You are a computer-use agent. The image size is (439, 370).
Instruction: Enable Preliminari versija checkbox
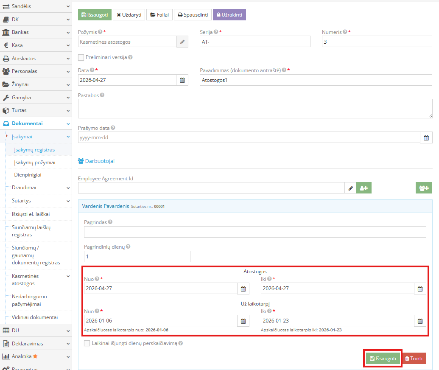tap(81, 57)
